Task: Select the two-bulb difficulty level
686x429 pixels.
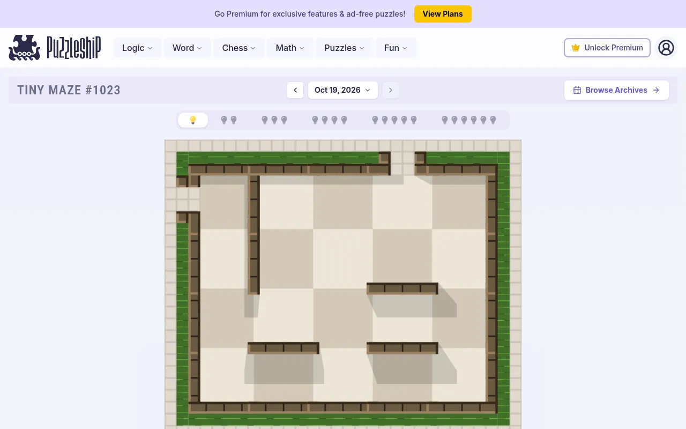Action: [x=229, y=120]
